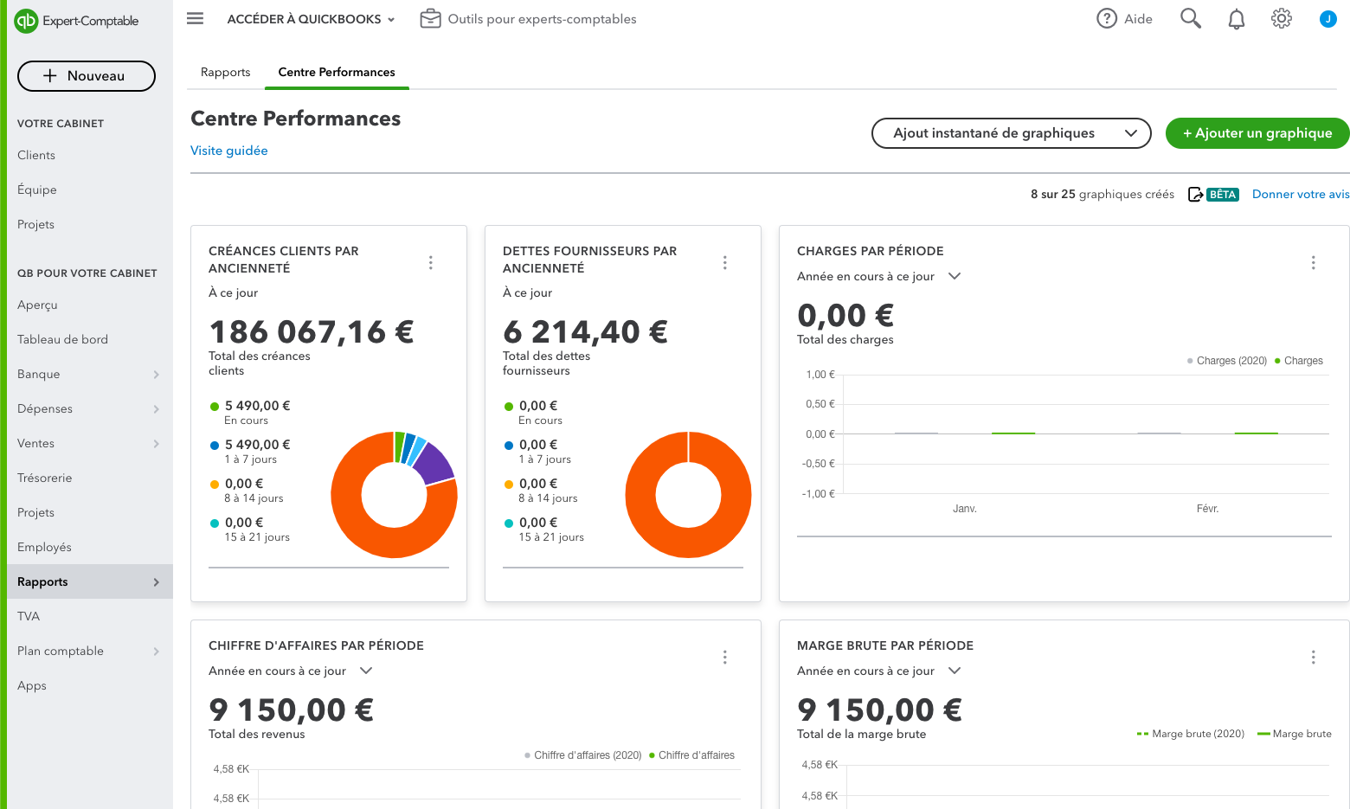Screen dimensions: 1350x809
Task: Click the Nouveau button
Action: point(87,76)
